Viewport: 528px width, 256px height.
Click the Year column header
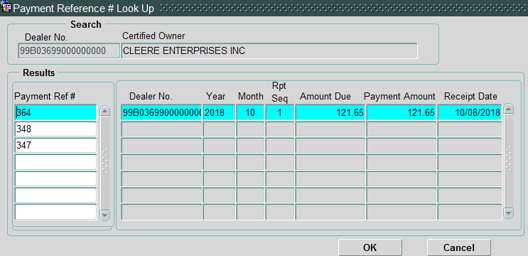(x=216, y=96)
